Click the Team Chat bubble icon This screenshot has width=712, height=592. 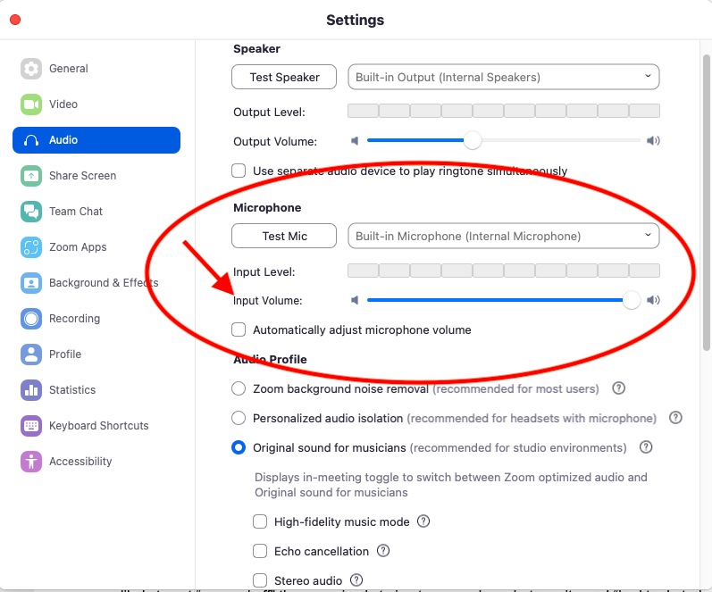coord(31,212)
